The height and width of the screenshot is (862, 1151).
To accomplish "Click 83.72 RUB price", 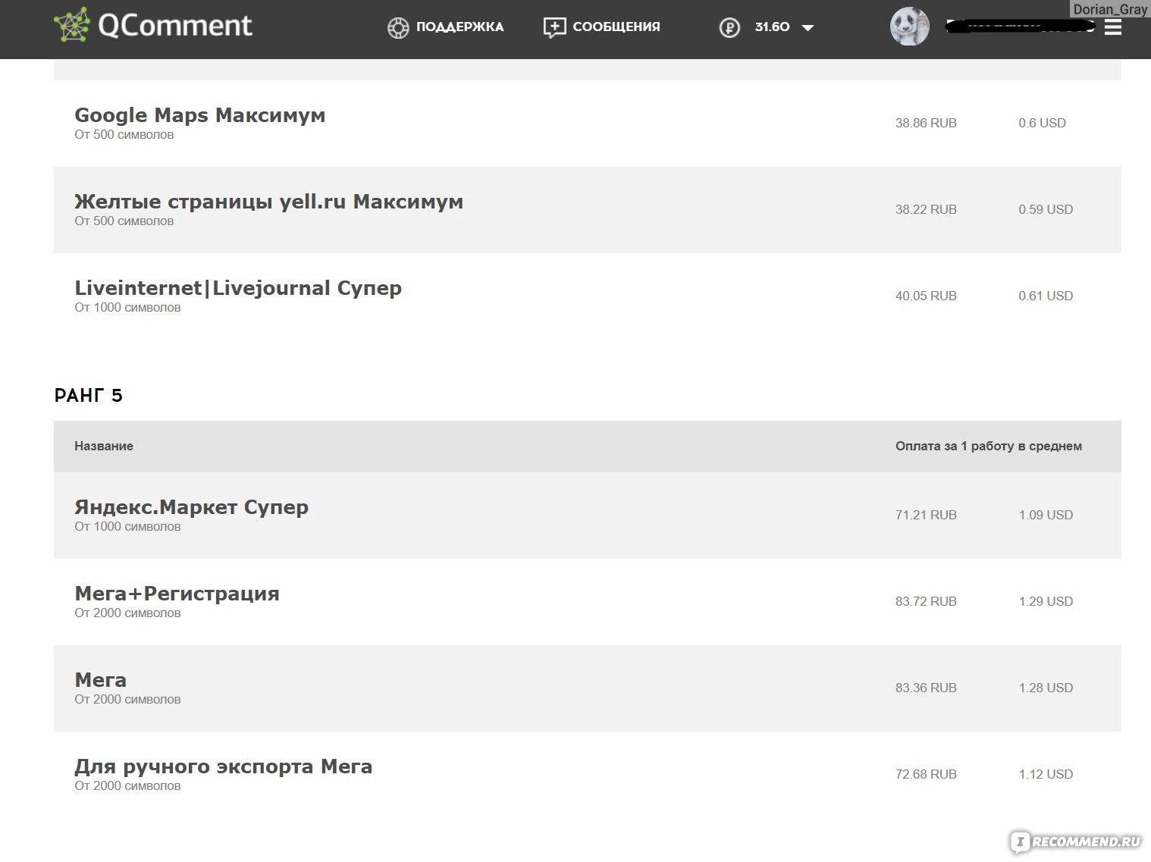I will tap(926, 601).
